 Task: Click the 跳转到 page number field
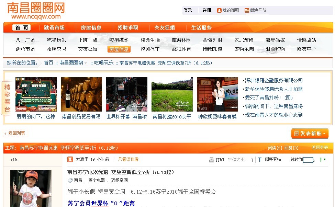[x=308, y=160]
